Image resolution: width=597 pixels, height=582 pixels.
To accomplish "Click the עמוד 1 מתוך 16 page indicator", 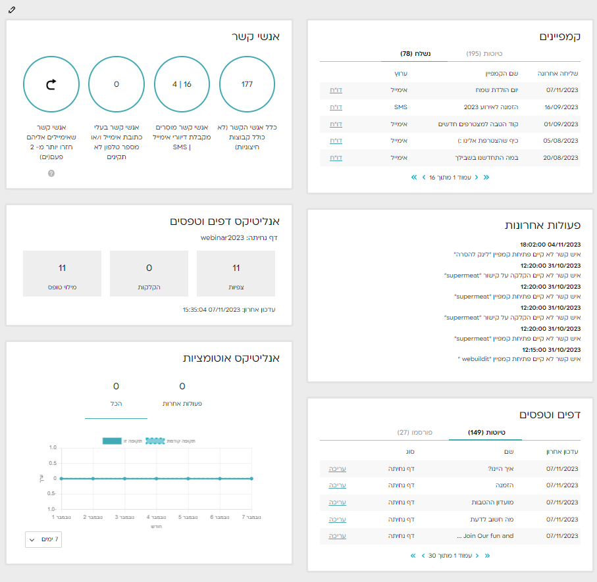I will coord(450,178).
